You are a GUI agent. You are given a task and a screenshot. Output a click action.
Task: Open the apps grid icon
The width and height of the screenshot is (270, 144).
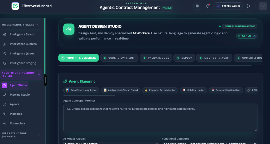[x=197, y=6]
